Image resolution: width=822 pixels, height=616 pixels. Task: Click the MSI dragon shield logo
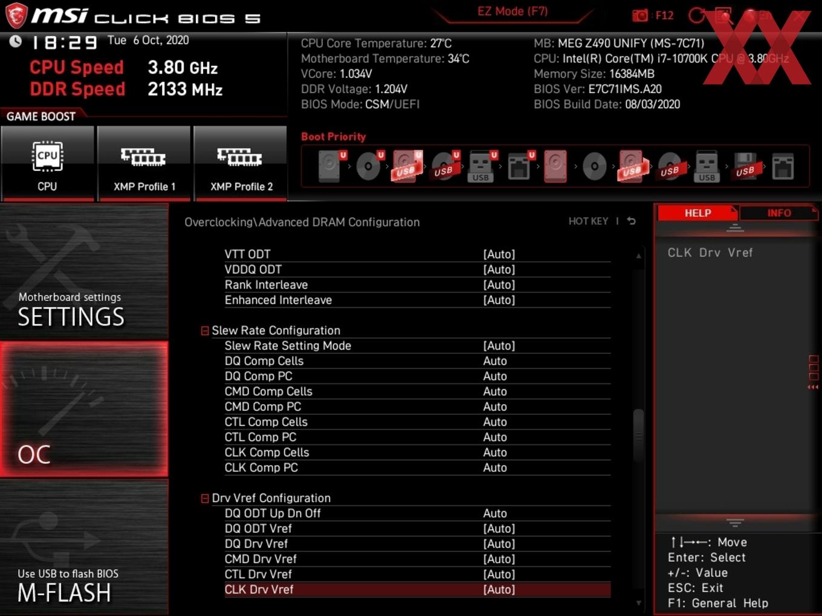click(x=16, y=16)
